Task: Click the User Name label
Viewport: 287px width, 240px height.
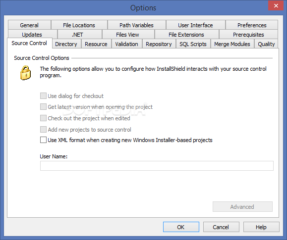Action: point(54,156)
